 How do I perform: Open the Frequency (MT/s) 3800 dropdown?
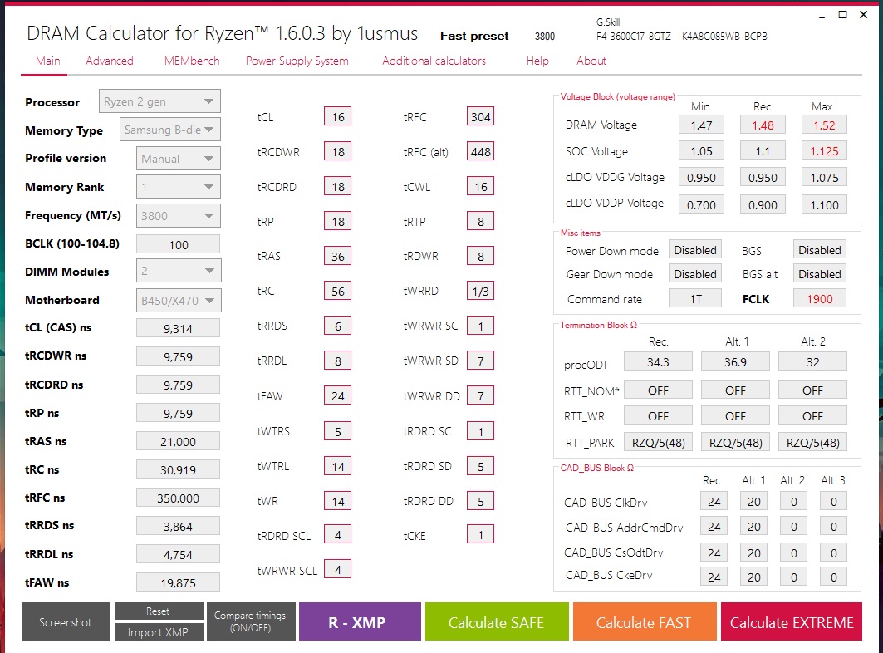(x=178, y=216)
